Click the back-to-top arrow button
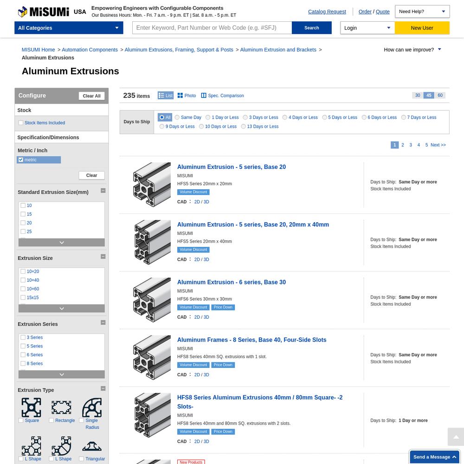464x464 pixels. [x=456, y=437]
